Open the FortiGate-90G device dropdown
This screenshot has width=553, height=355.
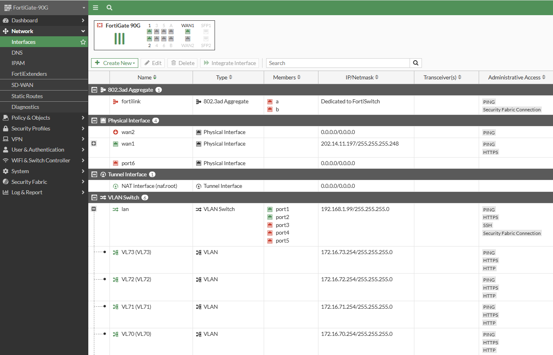[x=44, y=8]
